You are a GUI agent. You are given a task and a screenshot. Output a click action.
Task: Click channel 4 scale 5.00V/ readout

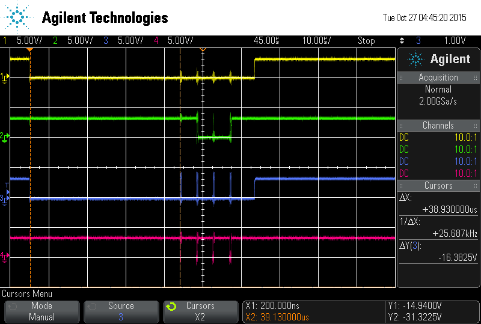[180, 40]
